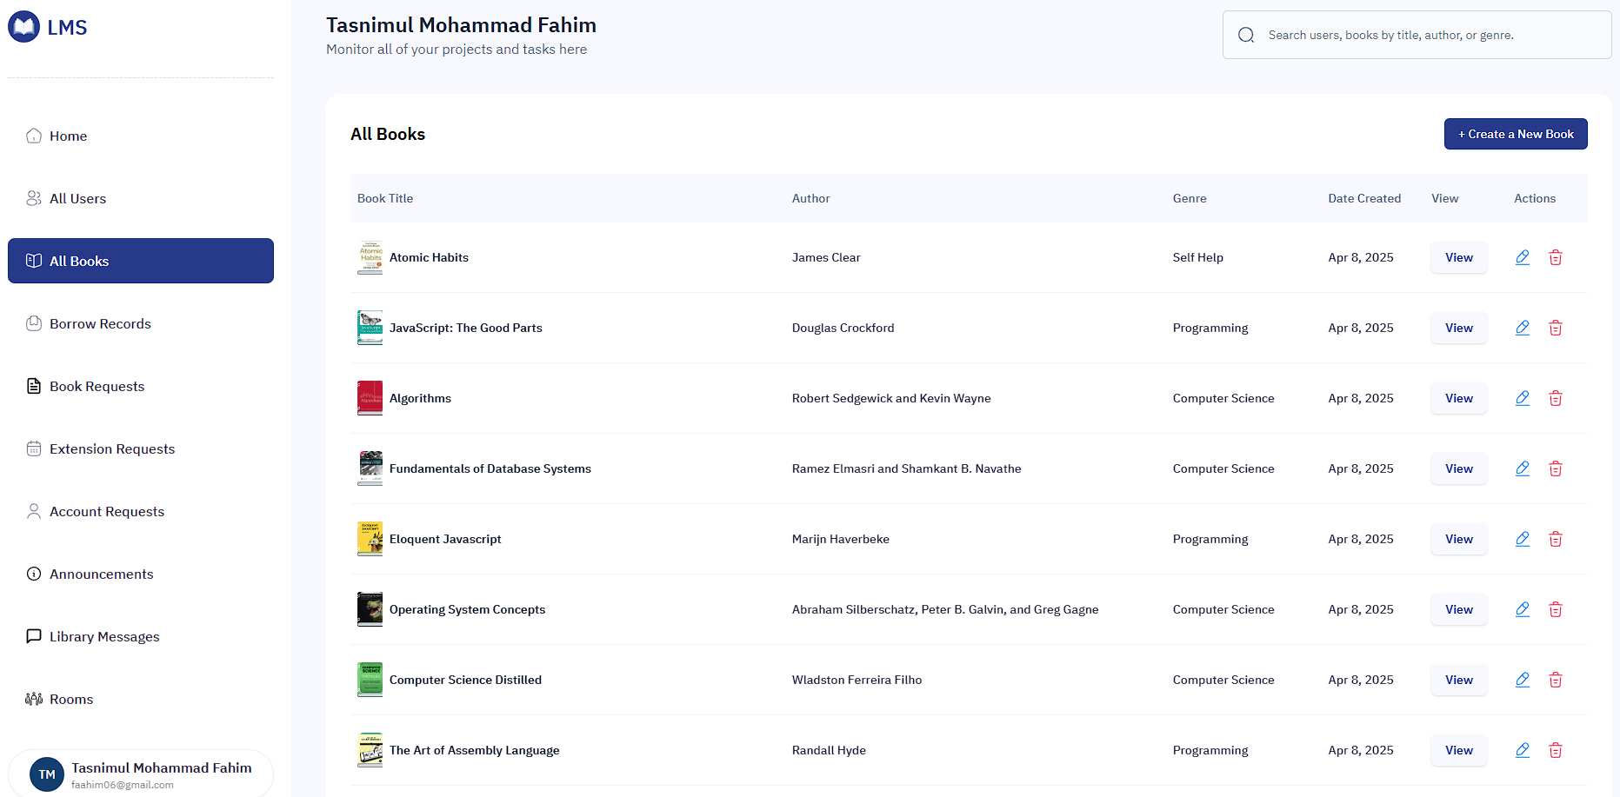Open Rooms section
The image size is (1620, 797).
(141, 699)
